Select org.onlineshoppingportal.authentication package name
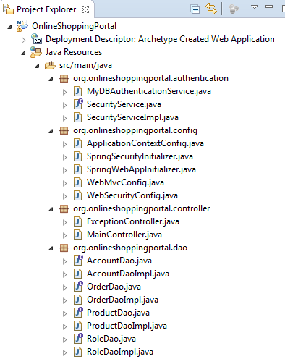The width and height of the screenshot is (285, 359). (x=151, y=78)
